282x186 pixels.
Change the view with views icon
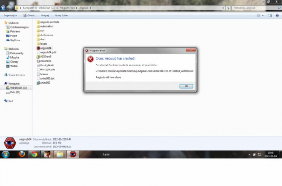click(258, 15)
